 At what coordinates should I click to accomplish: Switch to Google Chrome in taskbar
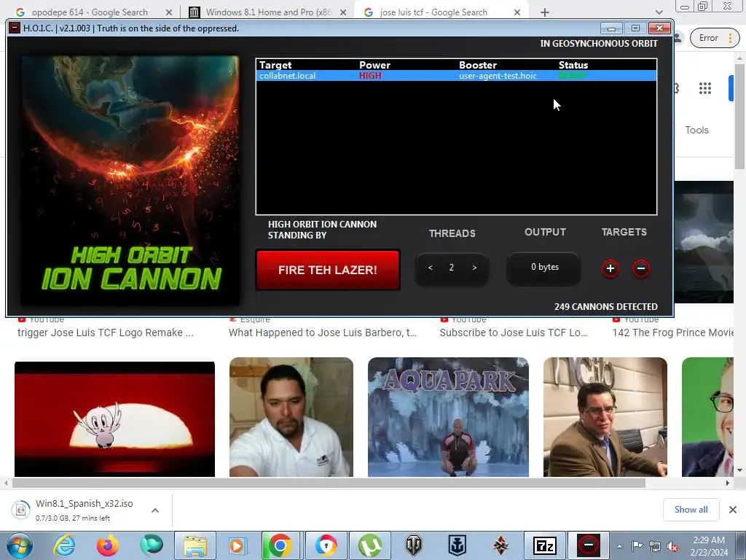coord(280,545)
